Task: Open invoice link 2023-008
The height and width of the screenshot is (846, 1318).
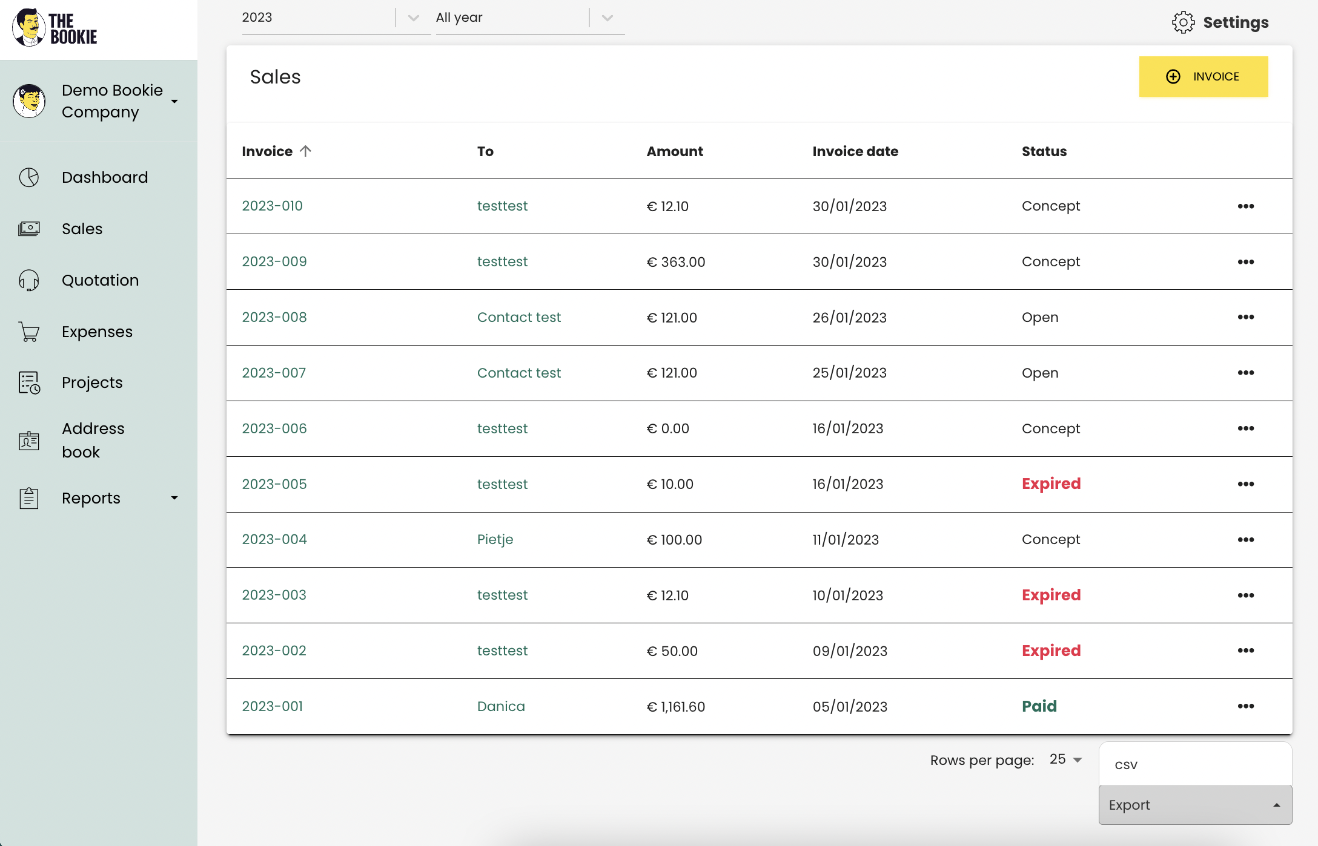Action: (274, 317)
